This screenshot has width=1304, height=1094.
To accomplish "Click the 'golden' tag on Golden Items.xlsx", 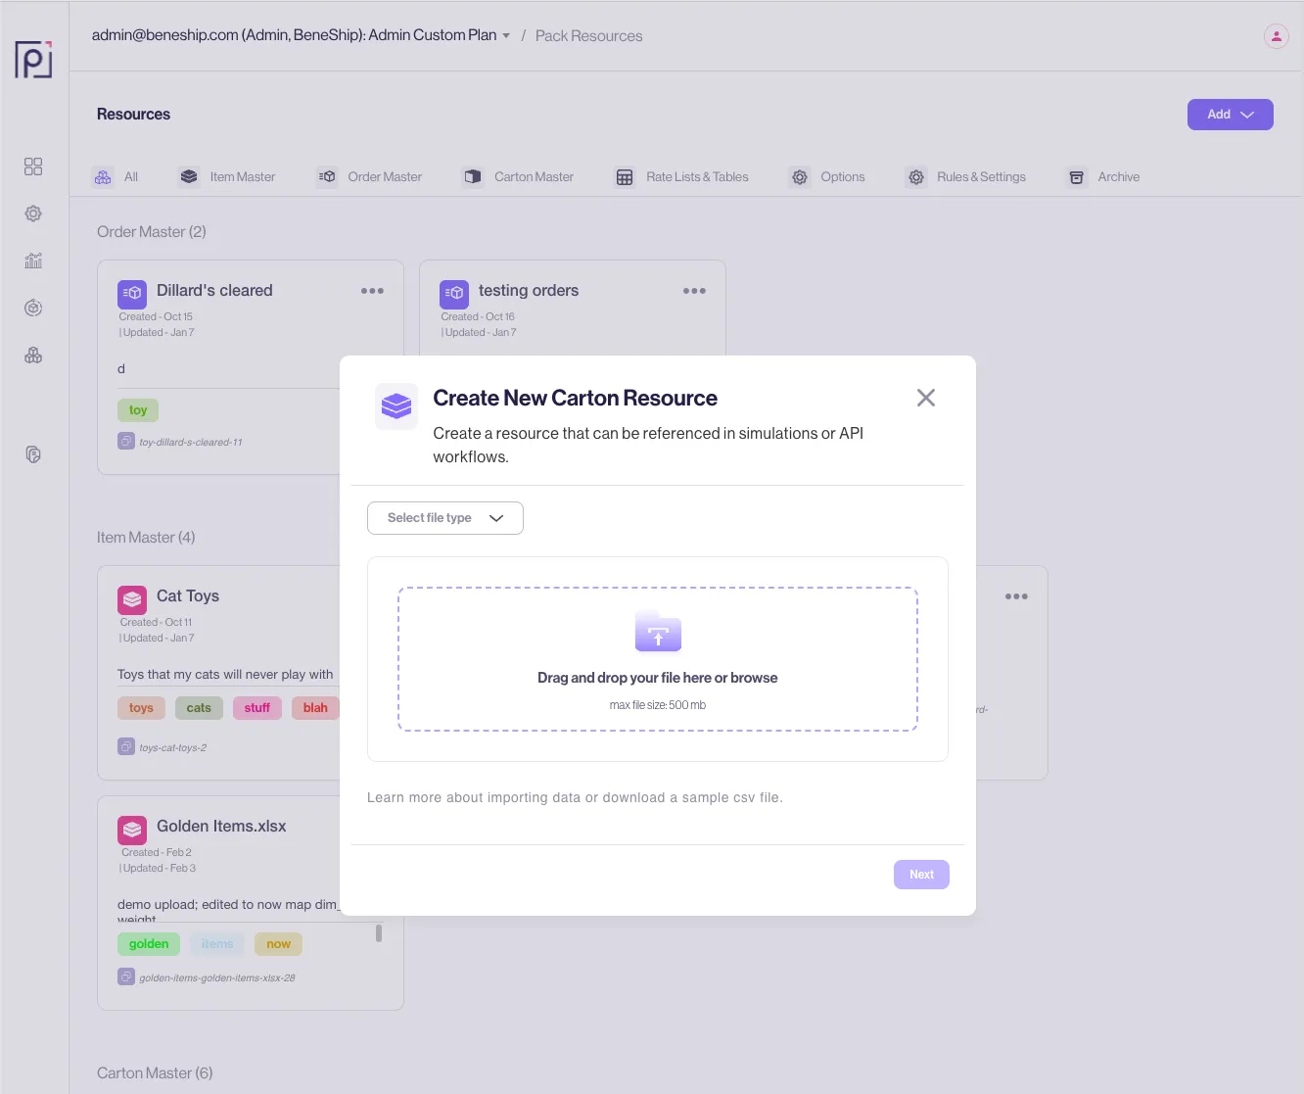I will pyautogui.click(x=149, y=944).
